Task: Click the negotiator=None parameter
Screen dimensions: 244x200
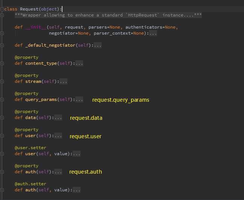Action: tap(69, 33)
